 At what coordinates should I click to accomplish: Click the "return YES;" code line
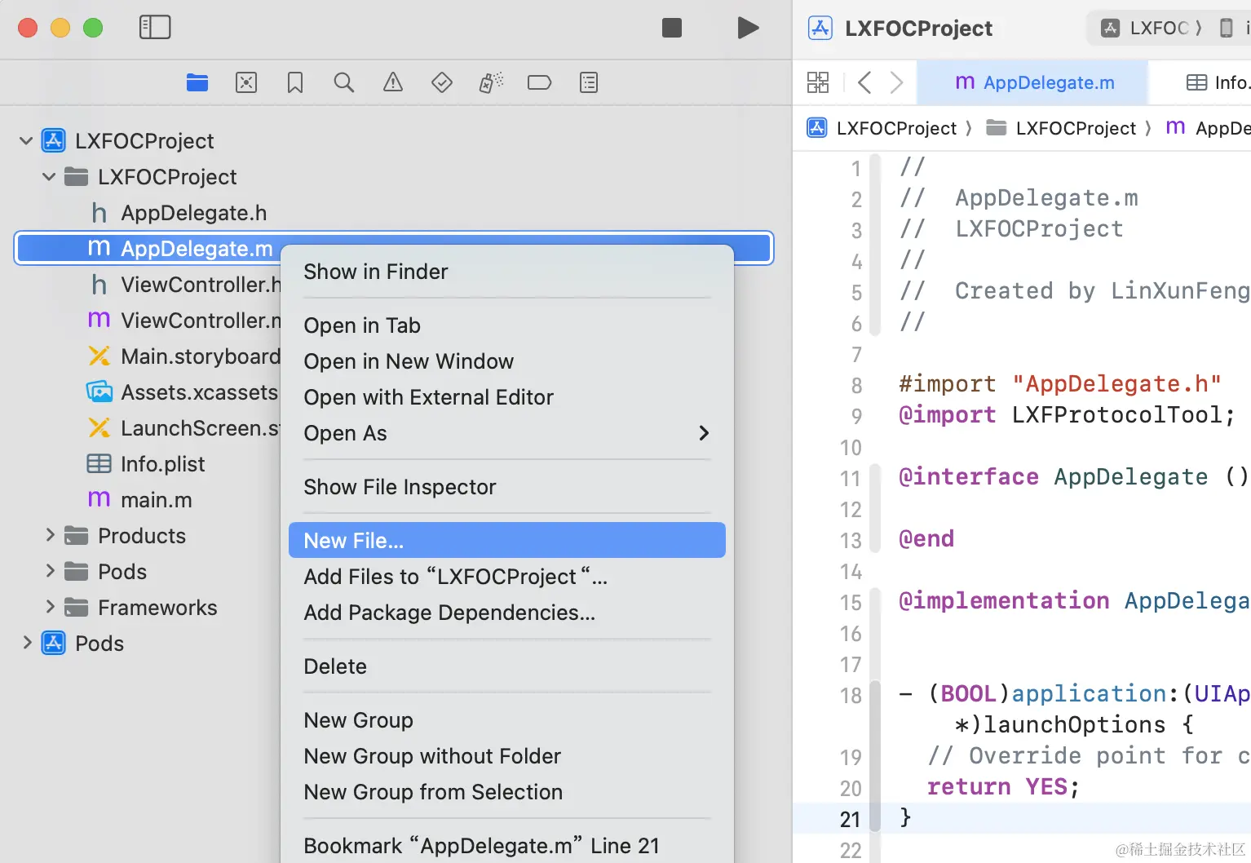(1003, 786)
